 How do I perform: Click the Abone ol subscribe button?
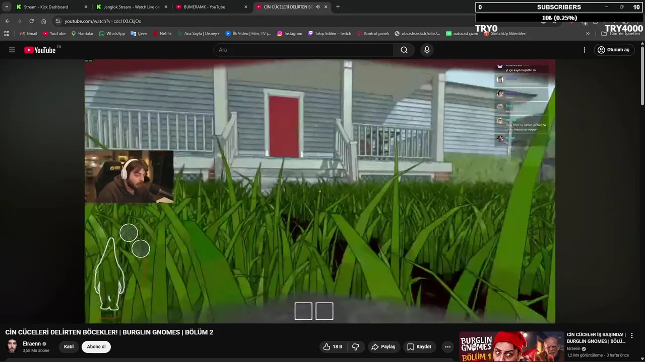click(x=96, y=346)
